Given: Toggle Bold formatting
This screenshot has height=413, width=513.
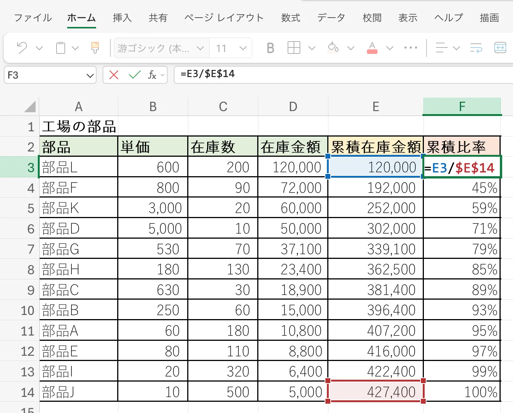Looking at the screenshot, I should [270, 48].
